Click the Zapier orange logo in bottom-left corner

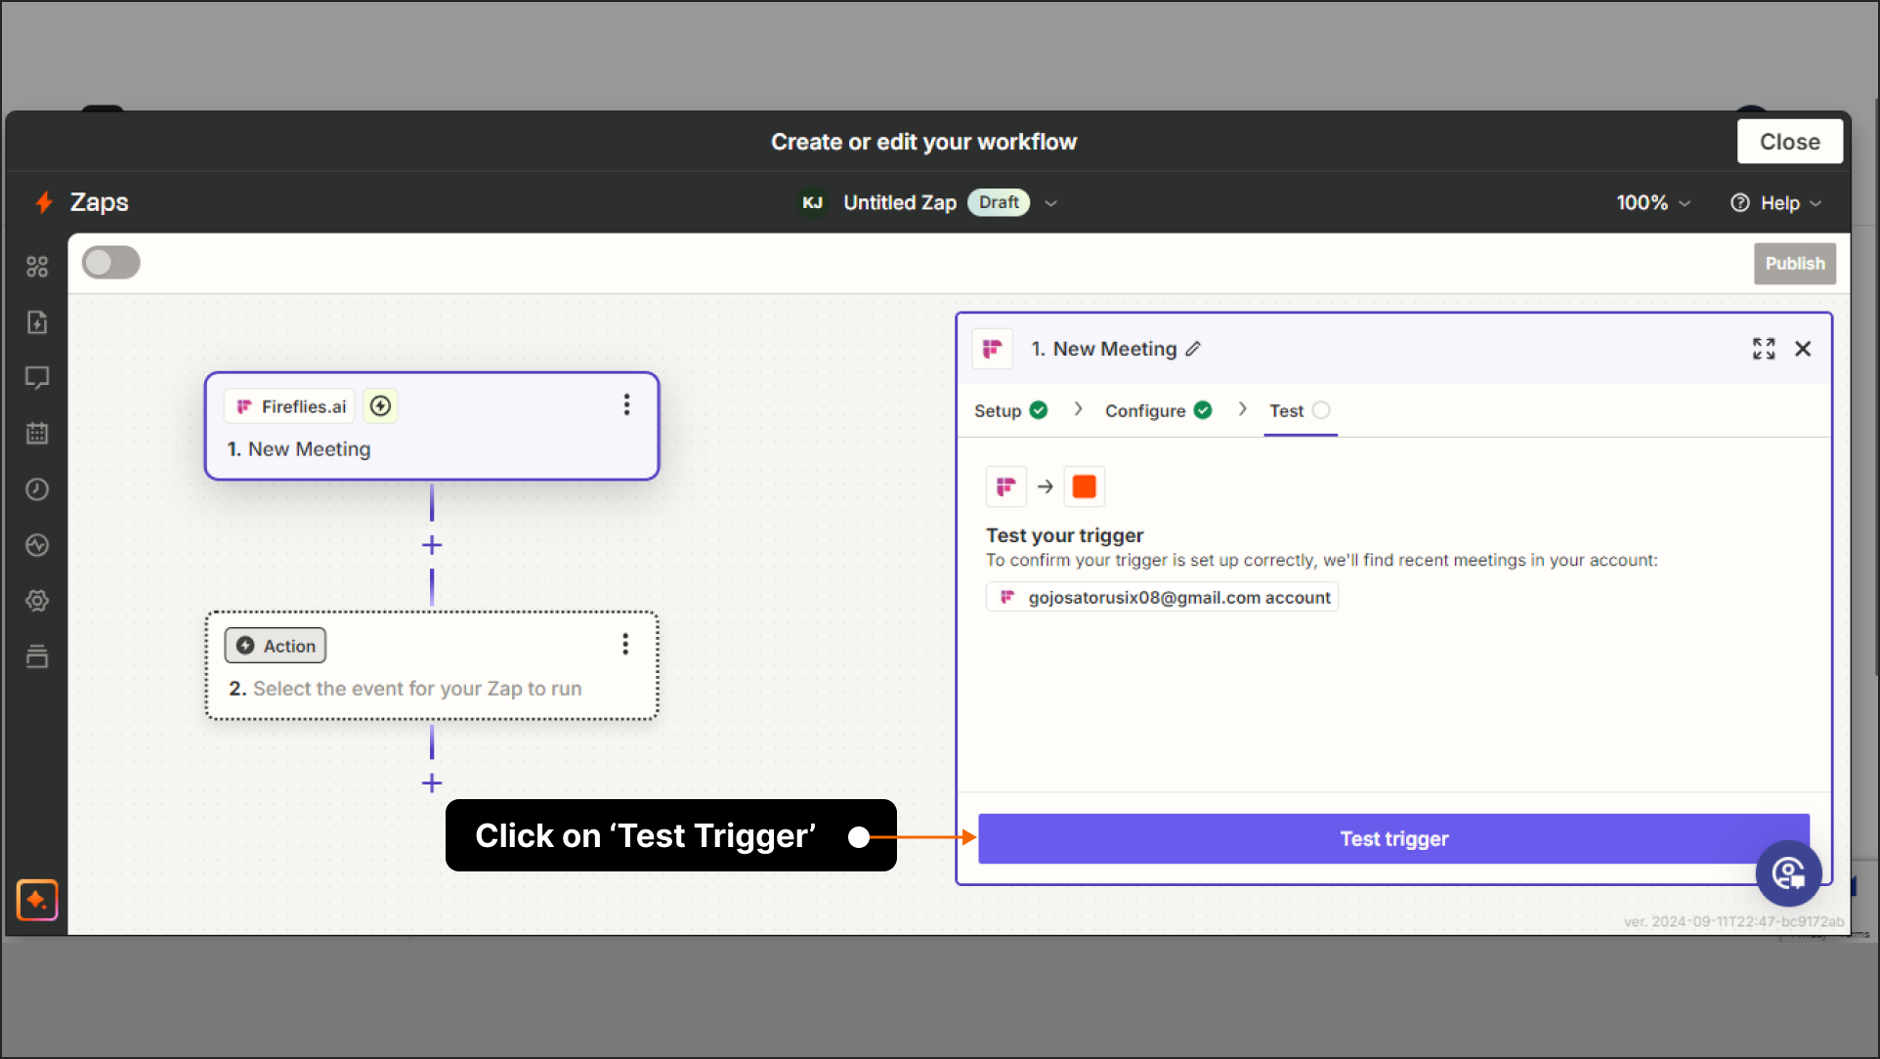37,900
